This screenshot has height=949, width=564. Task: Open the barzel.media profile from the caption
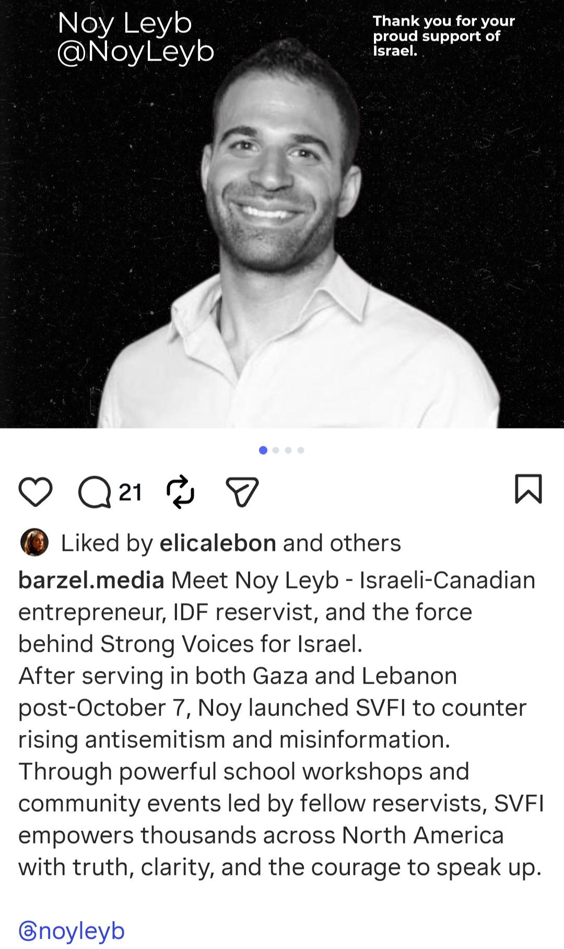(91, 580)
